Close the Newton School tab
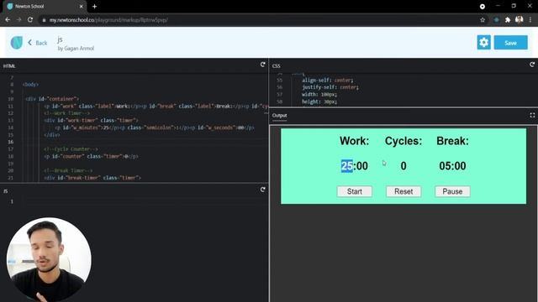 tap(81, 6)
